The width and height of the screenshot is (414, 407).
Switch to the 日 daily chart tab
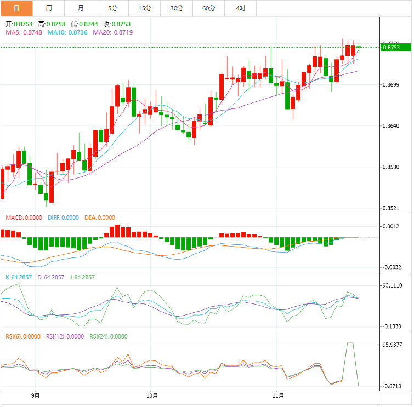click(x=16, y=8)
